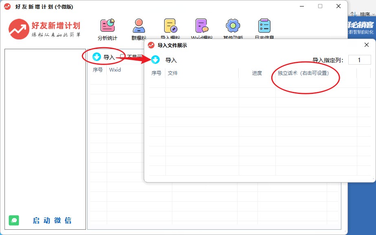Open the 导入爆粉 import icon
The image size is (376, 235).
coord(170,26)
